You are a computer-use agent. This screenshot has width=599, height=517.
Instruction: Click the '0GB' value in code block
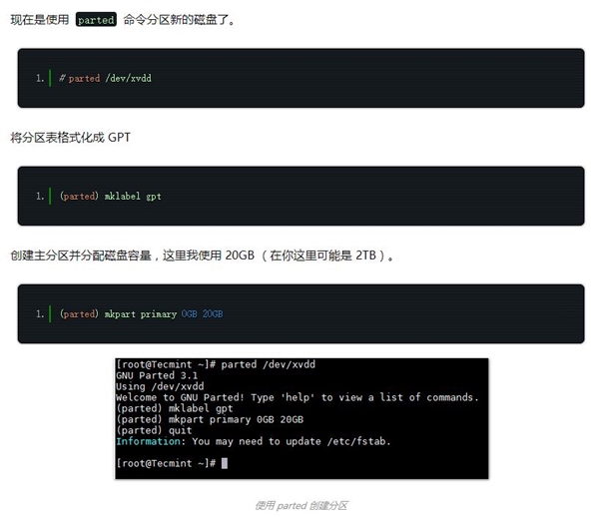click(189, 313)
